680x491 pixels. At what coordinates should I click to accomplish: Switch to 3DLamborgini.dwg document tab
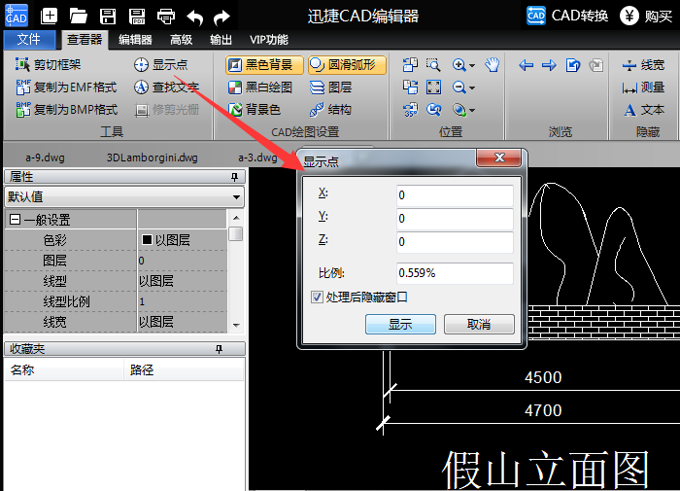153,158
